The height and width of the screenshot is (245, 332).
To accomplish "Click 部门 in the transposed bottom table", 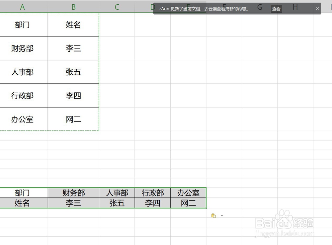I will tap(23, 193).
